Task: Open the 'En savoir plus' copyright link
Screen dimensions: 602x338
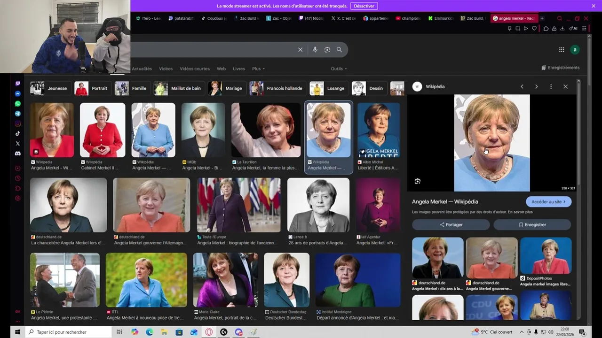Action: point(520,212)
